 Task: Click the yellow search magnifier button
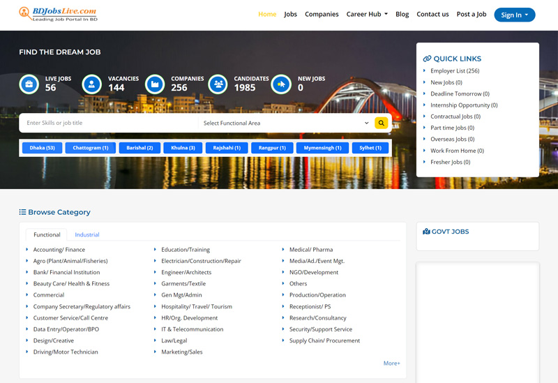point(381,123)
